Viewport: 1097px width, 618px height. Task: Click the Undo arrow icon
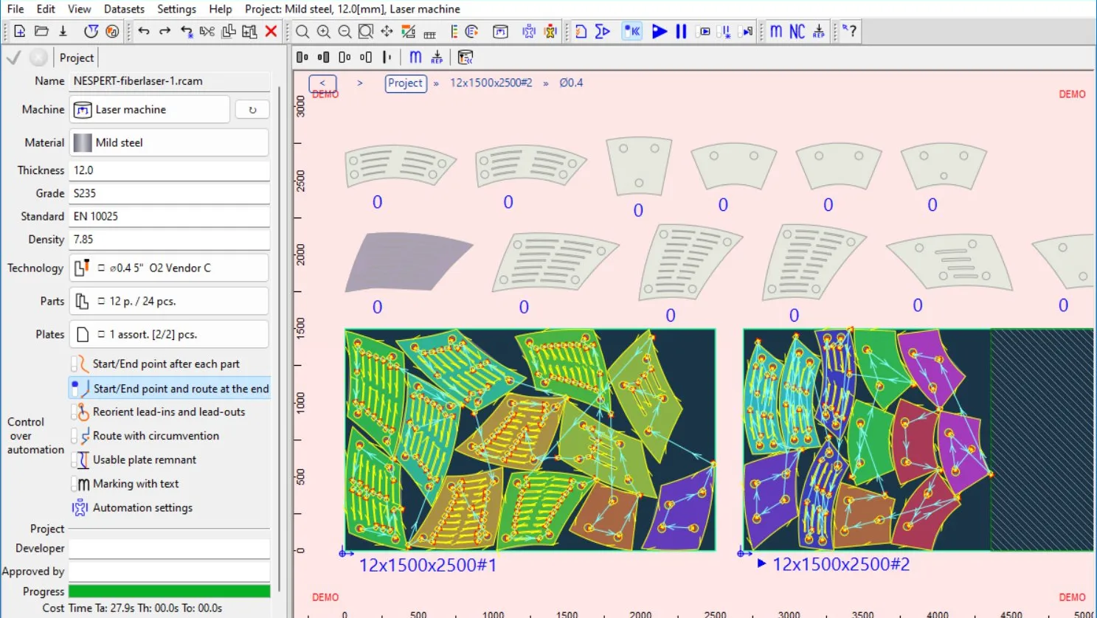click(145, 32)
